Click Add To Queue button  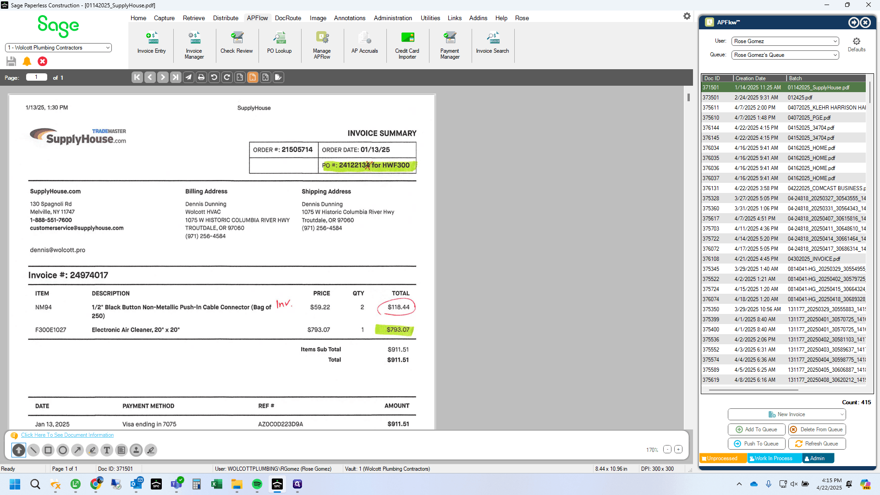tap(757, 429)
